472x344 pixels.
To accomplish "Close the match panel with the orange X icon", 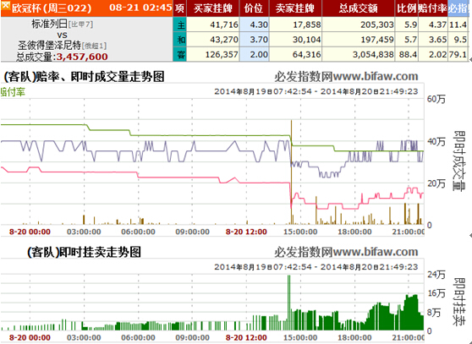I will point(5,4).
